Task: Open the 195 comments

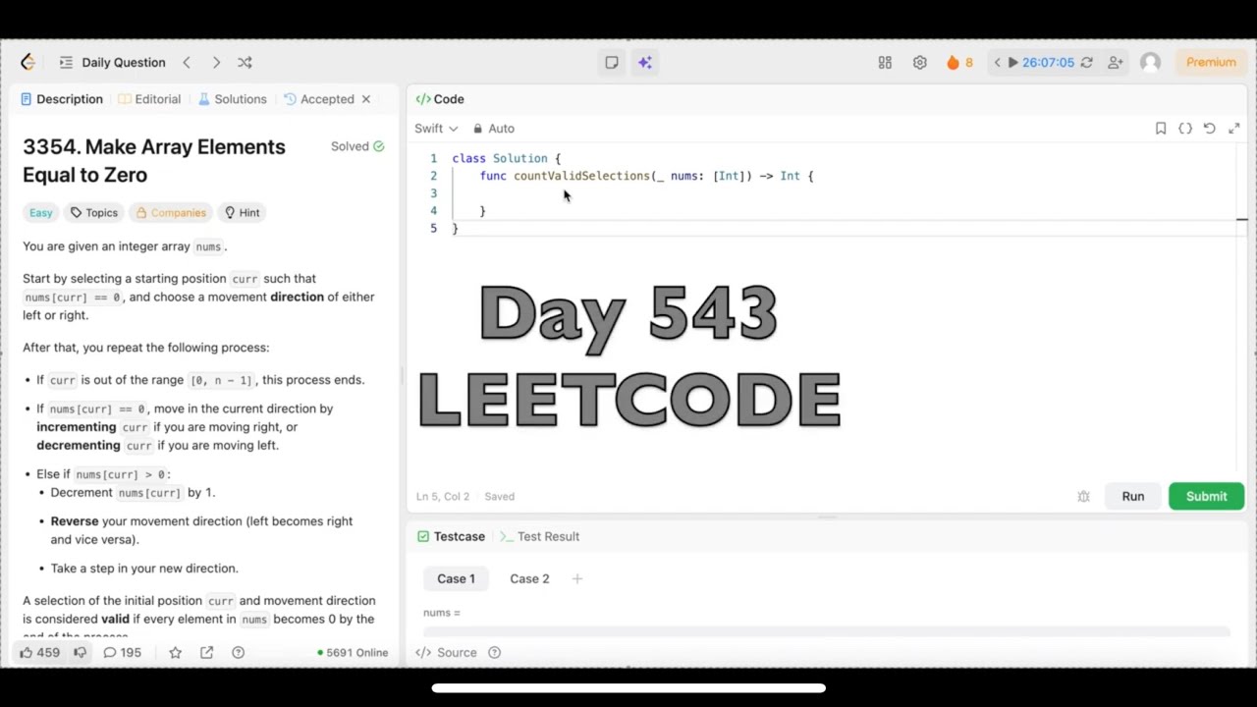Action: [x=123, y=652]
